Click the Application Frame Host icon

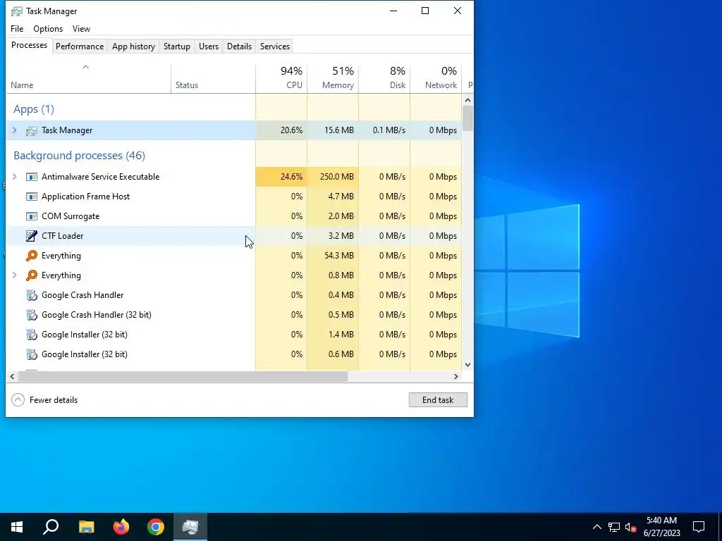pyautogui.click(x=31, y=197)
